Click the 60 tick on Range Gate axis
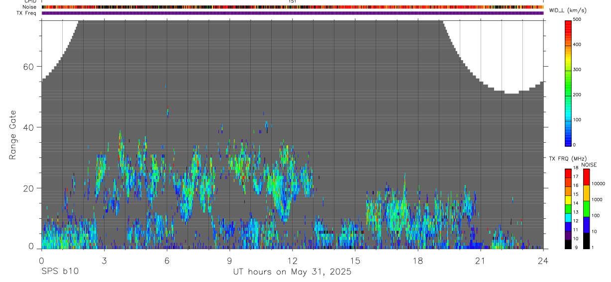 pos(29,67)
